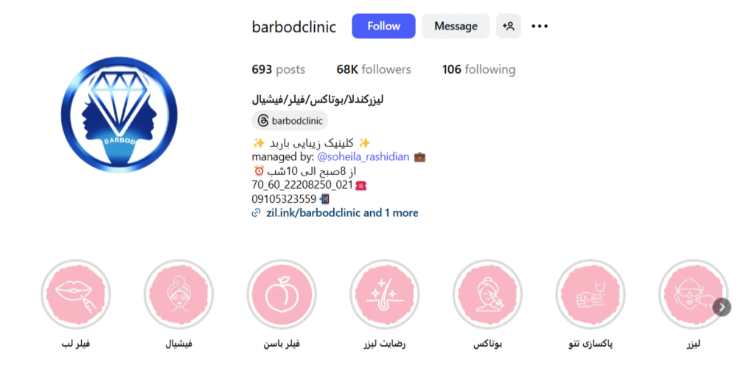Click the add similar accounts person icon
755x391 pixels.
509,26
